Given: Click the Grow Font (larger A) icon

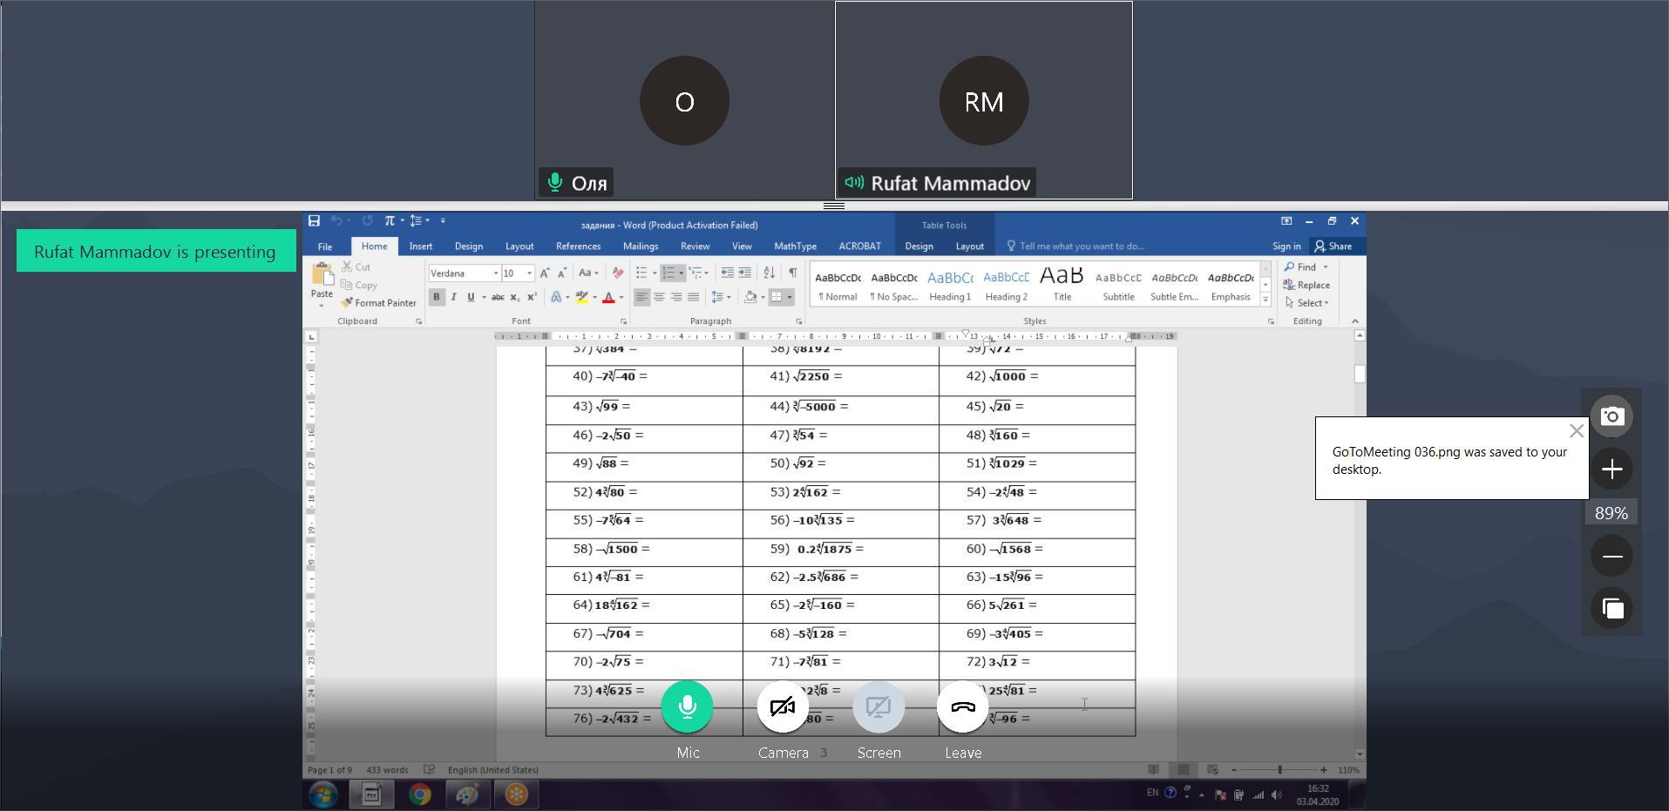Looking at the screenshot, I should [x=545, y=273].
